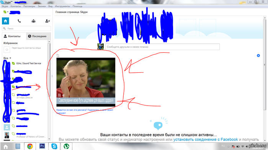Expand the Все contacts filter dropdown
268x150 pixels.
(x=7, y=58)
